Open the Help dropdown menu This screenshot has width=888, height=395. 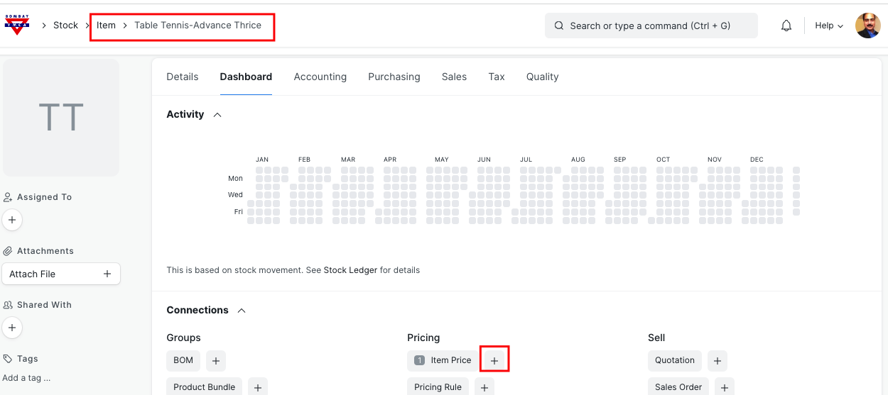pos(828,26)
